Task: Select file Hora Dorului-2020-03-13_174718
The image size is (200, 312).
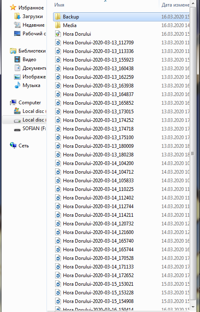Action: coord(98,129)
